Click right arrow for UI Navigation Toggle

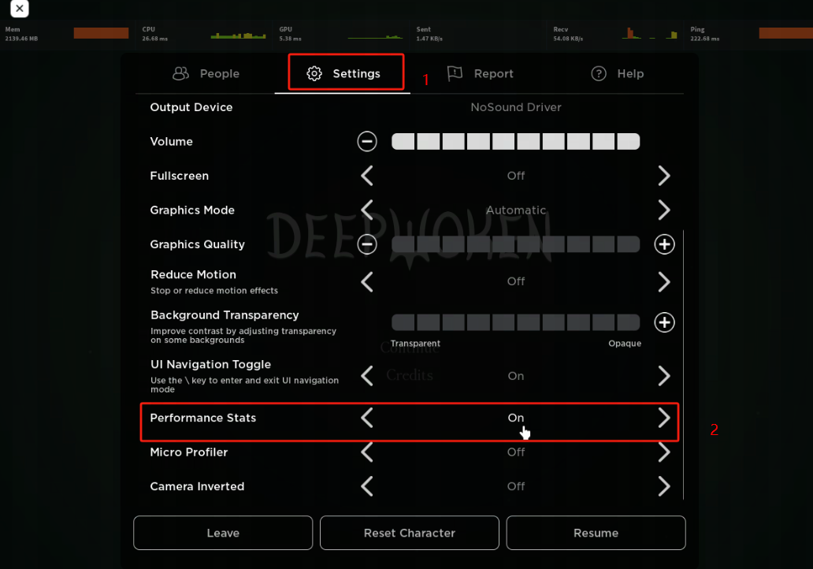click(664, 376)
